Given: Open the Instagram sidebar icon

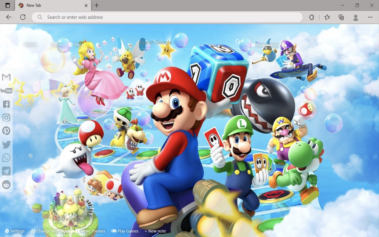Looking at the screenshot, I should [6, 118].
